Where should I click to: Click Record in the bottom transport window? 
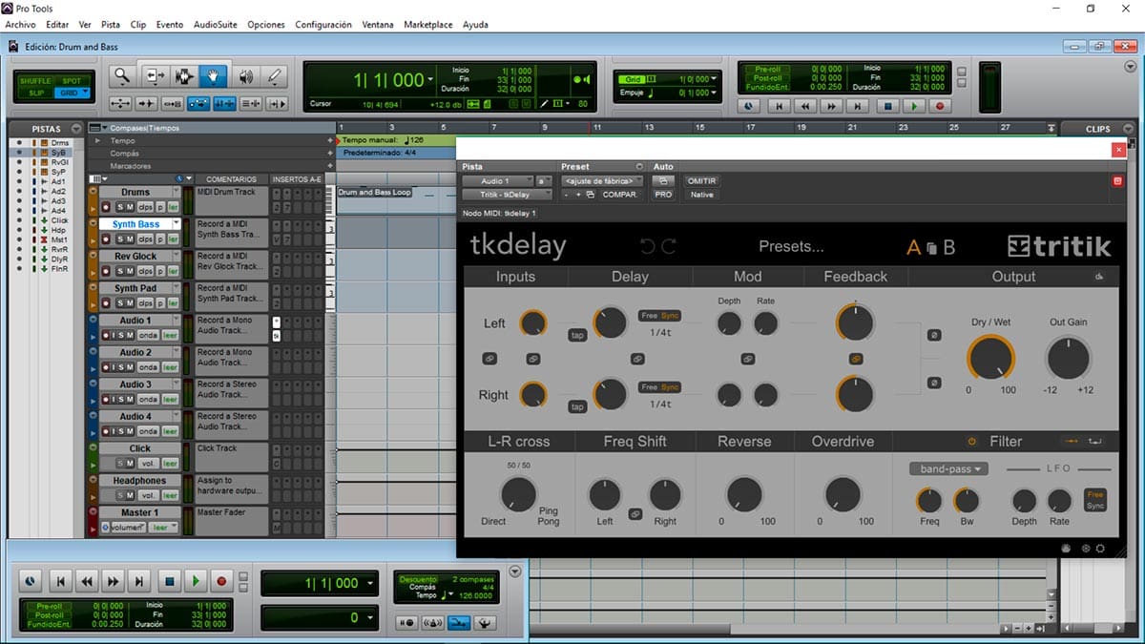pos(221,580)
